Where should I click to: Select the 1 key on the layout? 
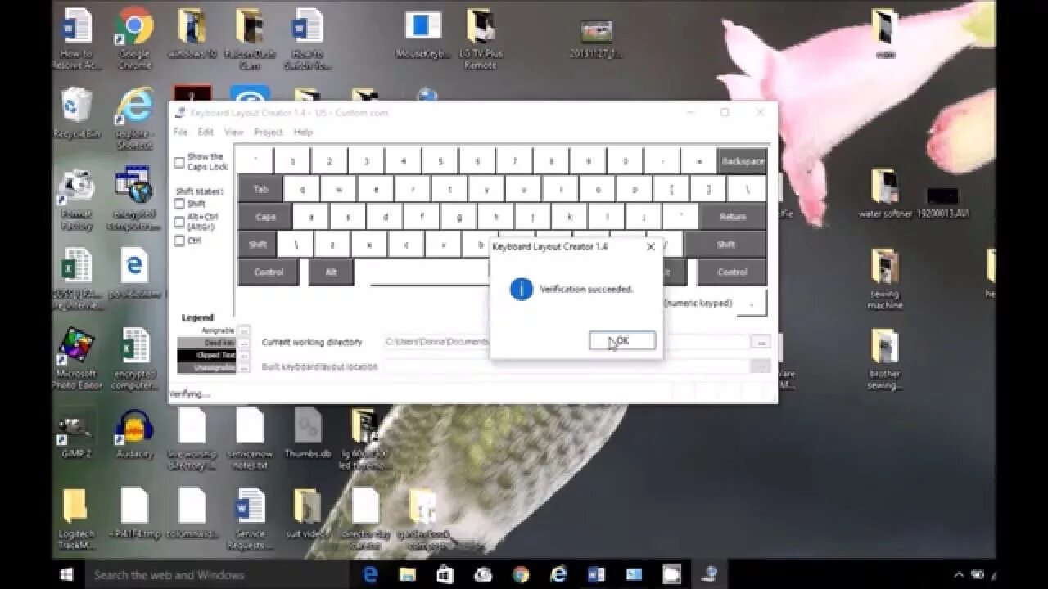tap(293, 161)
